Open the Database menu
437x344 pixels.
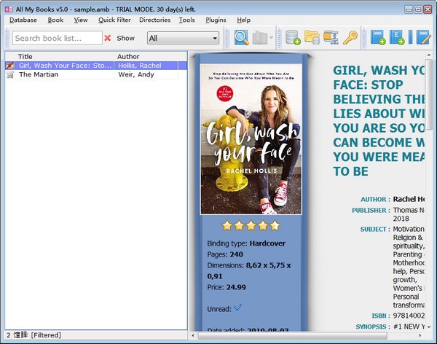23,20
